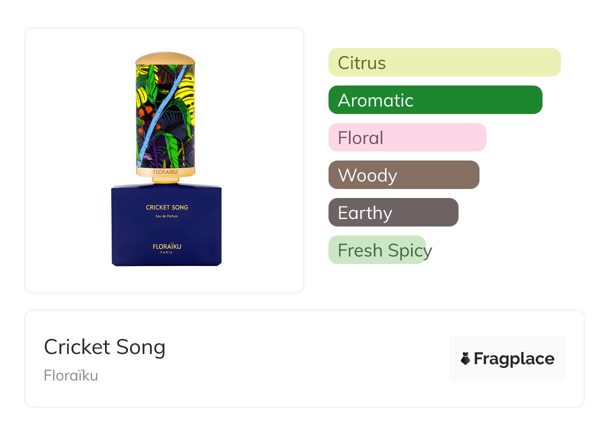
Task: Select the brown Woody accord bar
Action: tap(403, 175)
